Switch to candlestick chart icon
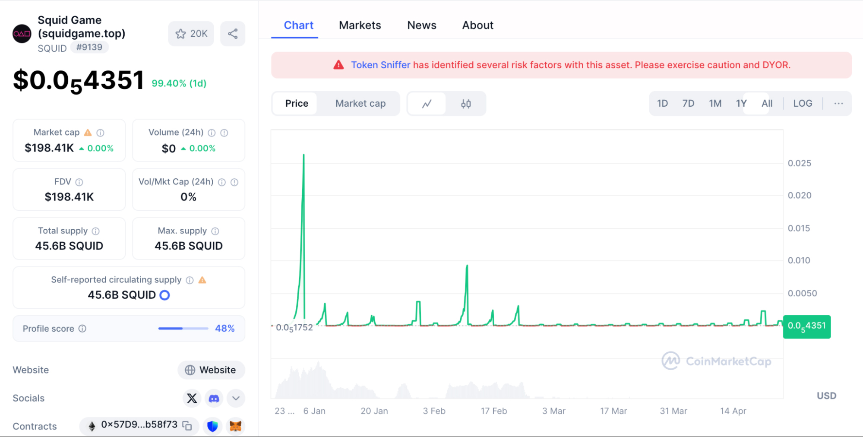 coord(466,104)
